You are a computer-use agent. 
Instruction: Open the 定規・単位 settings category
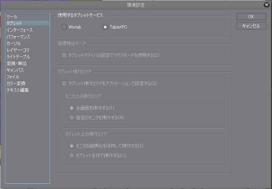(x=27, y=63)
